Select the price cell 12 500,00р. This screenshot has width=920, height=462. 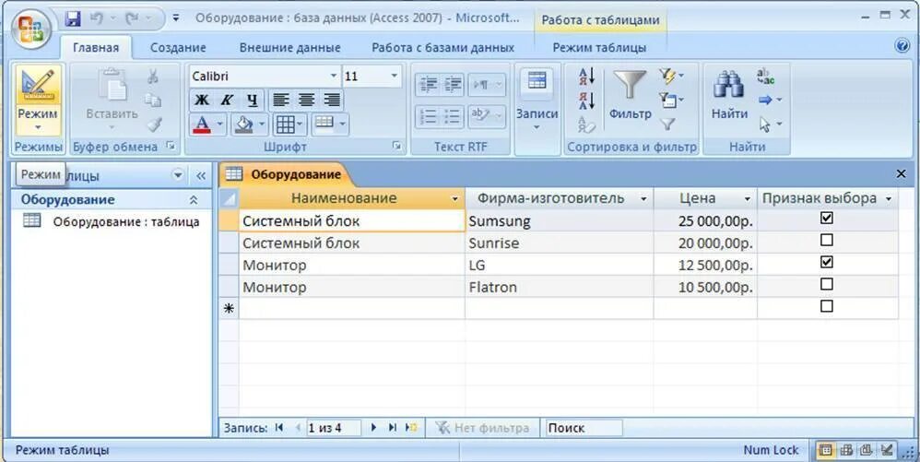(705, 265)
